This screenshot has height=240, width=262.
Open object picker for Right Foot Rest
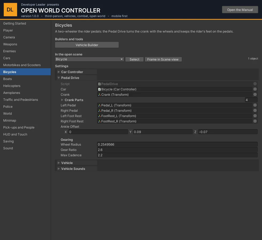(255, 121)
